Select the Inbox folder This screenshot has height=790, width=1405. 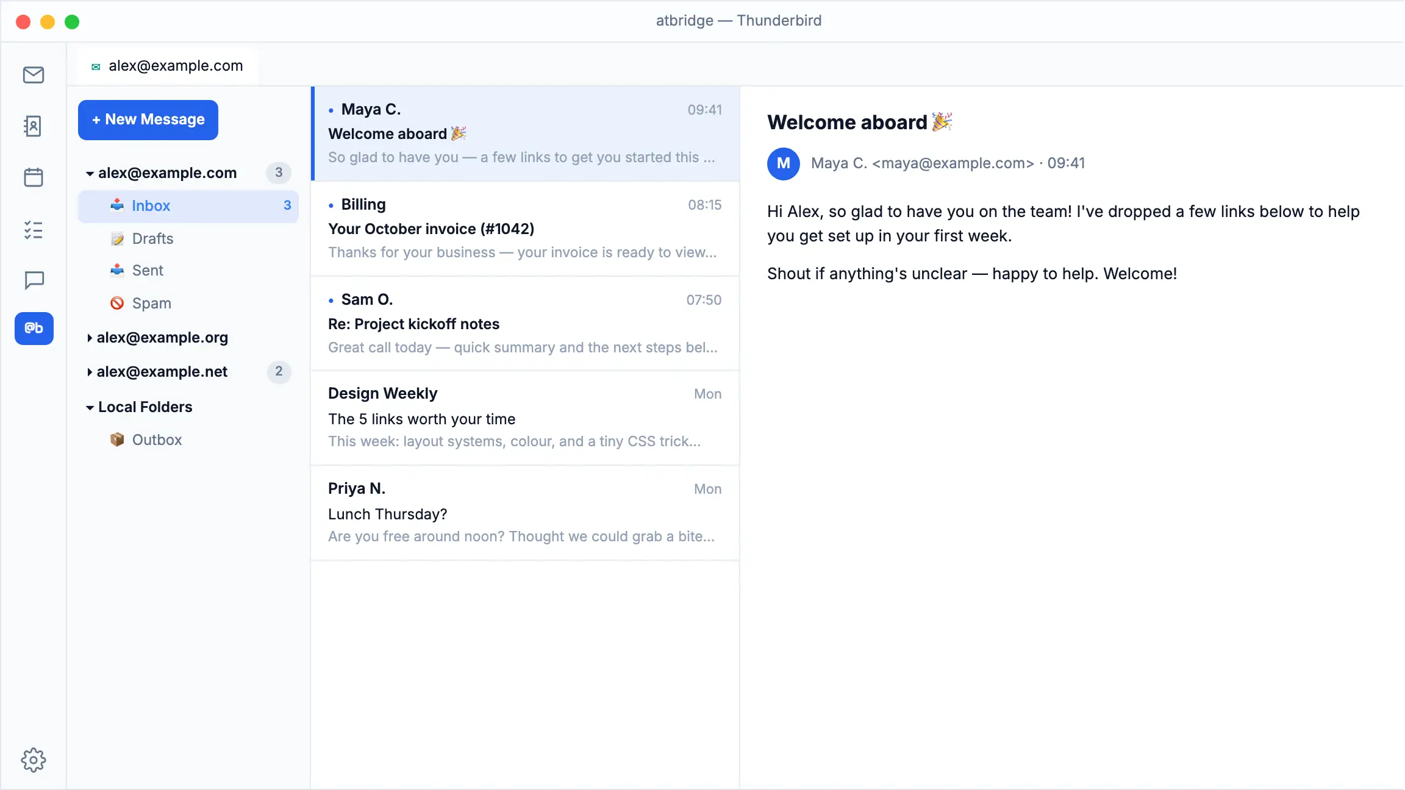coord(188,206)
